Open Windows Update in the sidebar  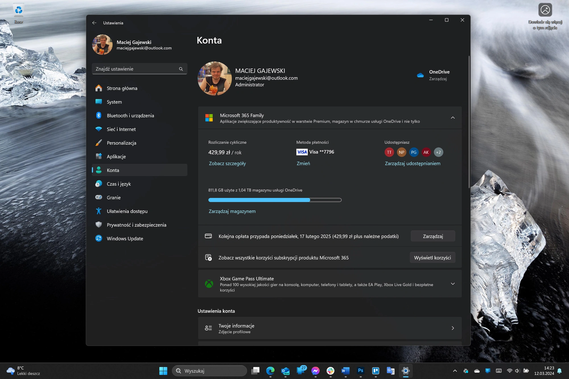tap(139, 239)
